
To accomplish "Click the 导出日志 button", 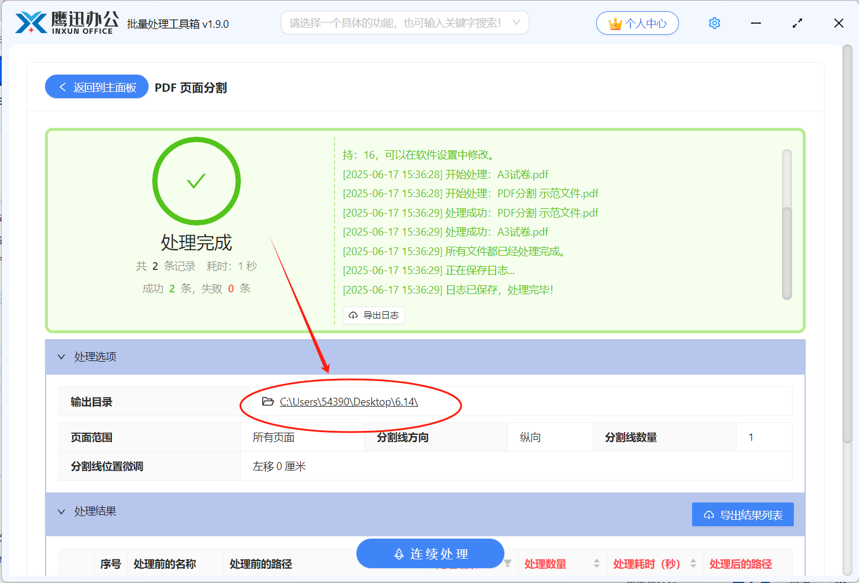I will coord(374,315).
